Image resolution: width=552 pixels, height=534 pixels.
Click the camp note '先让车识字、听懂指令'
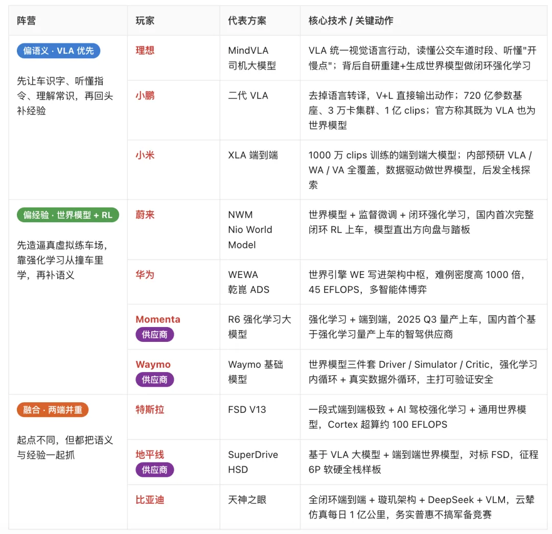coord(65,96)
